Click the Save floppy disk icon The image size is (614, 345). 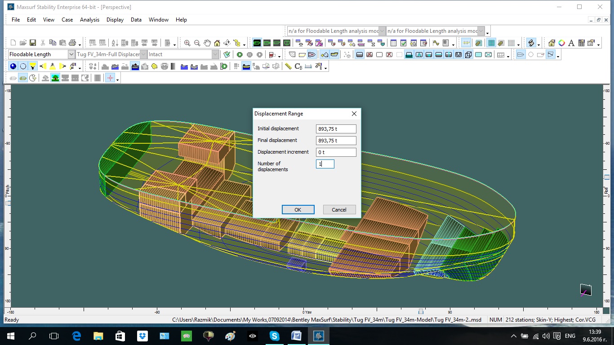tap(33, 43)
